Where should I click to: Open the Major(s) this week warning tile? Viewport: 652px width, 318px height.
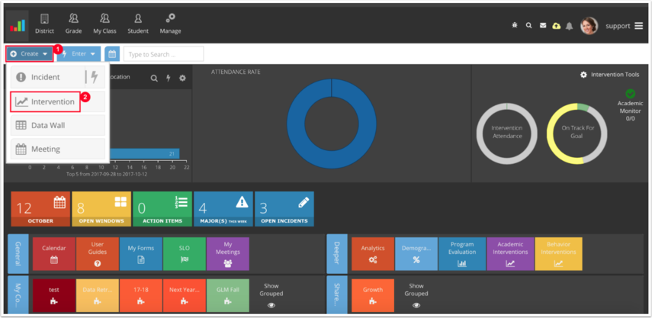pyautogui.click(x=223, y=209)
